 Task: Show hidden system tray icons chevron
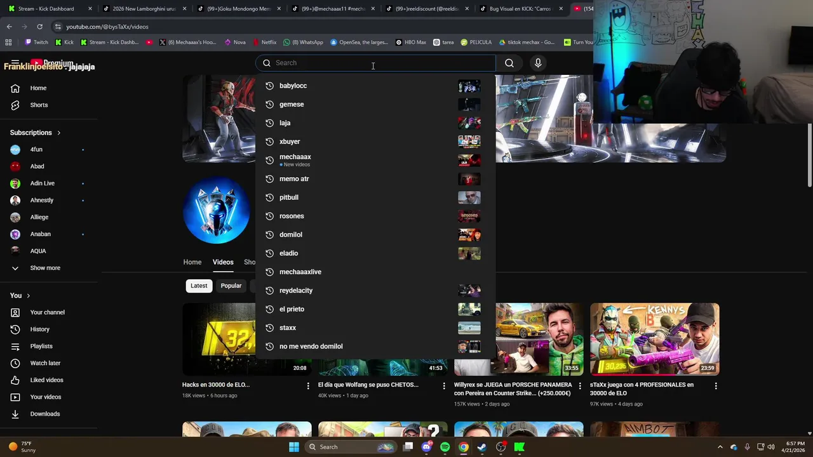[x=720, y=447]
